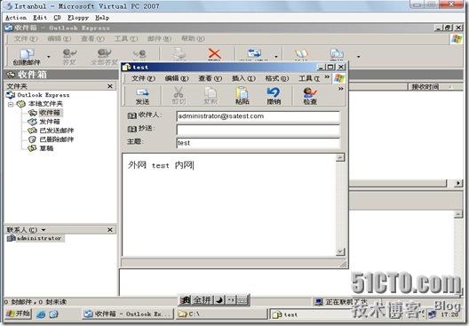Click the address book icon beside 抄送
469x326 pixels.
tap(131, 129)
